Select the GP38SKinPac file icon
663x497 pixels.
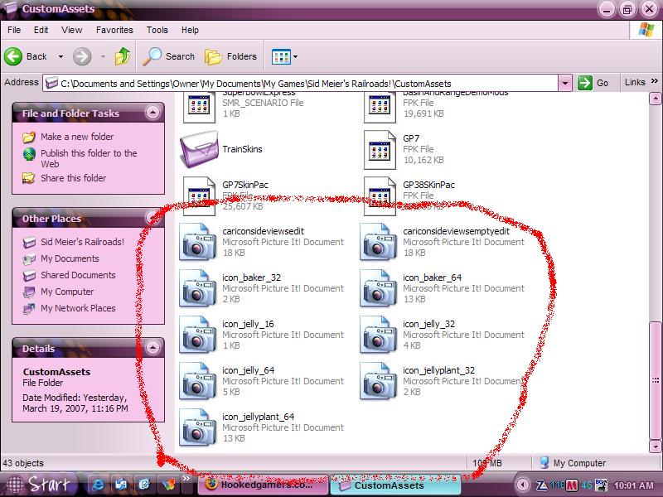tap(380, 195)
